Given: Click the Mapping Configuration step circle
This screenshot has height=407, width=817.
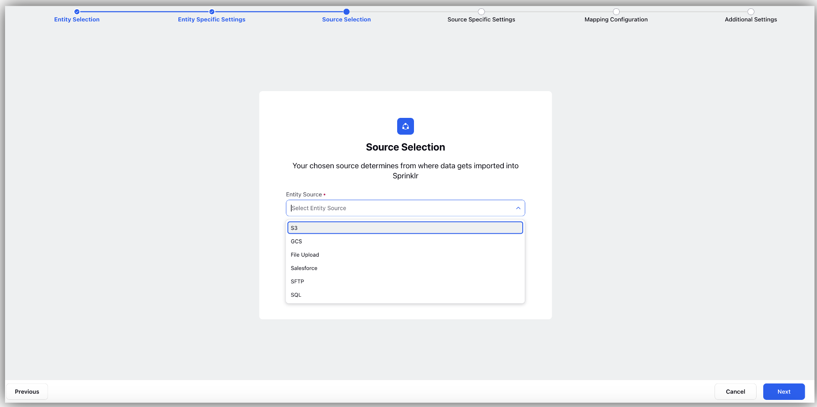Looking at the screenshot, I should [x=616, y=12].
